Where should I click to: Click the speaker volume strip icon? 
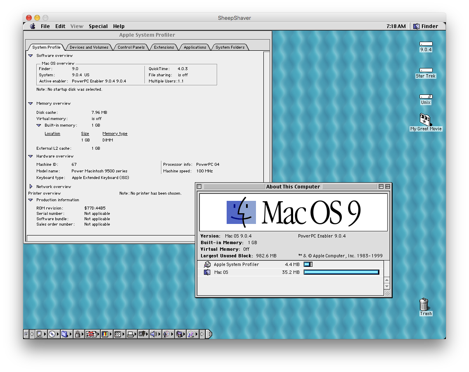154,334
